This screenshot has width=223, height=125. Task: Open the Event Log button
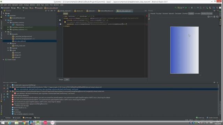200,118
